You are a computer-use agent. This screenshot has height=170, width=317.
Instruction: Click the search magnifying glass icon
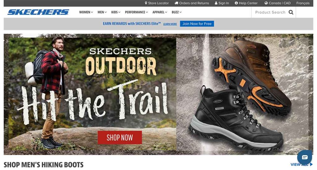point(291,12)
